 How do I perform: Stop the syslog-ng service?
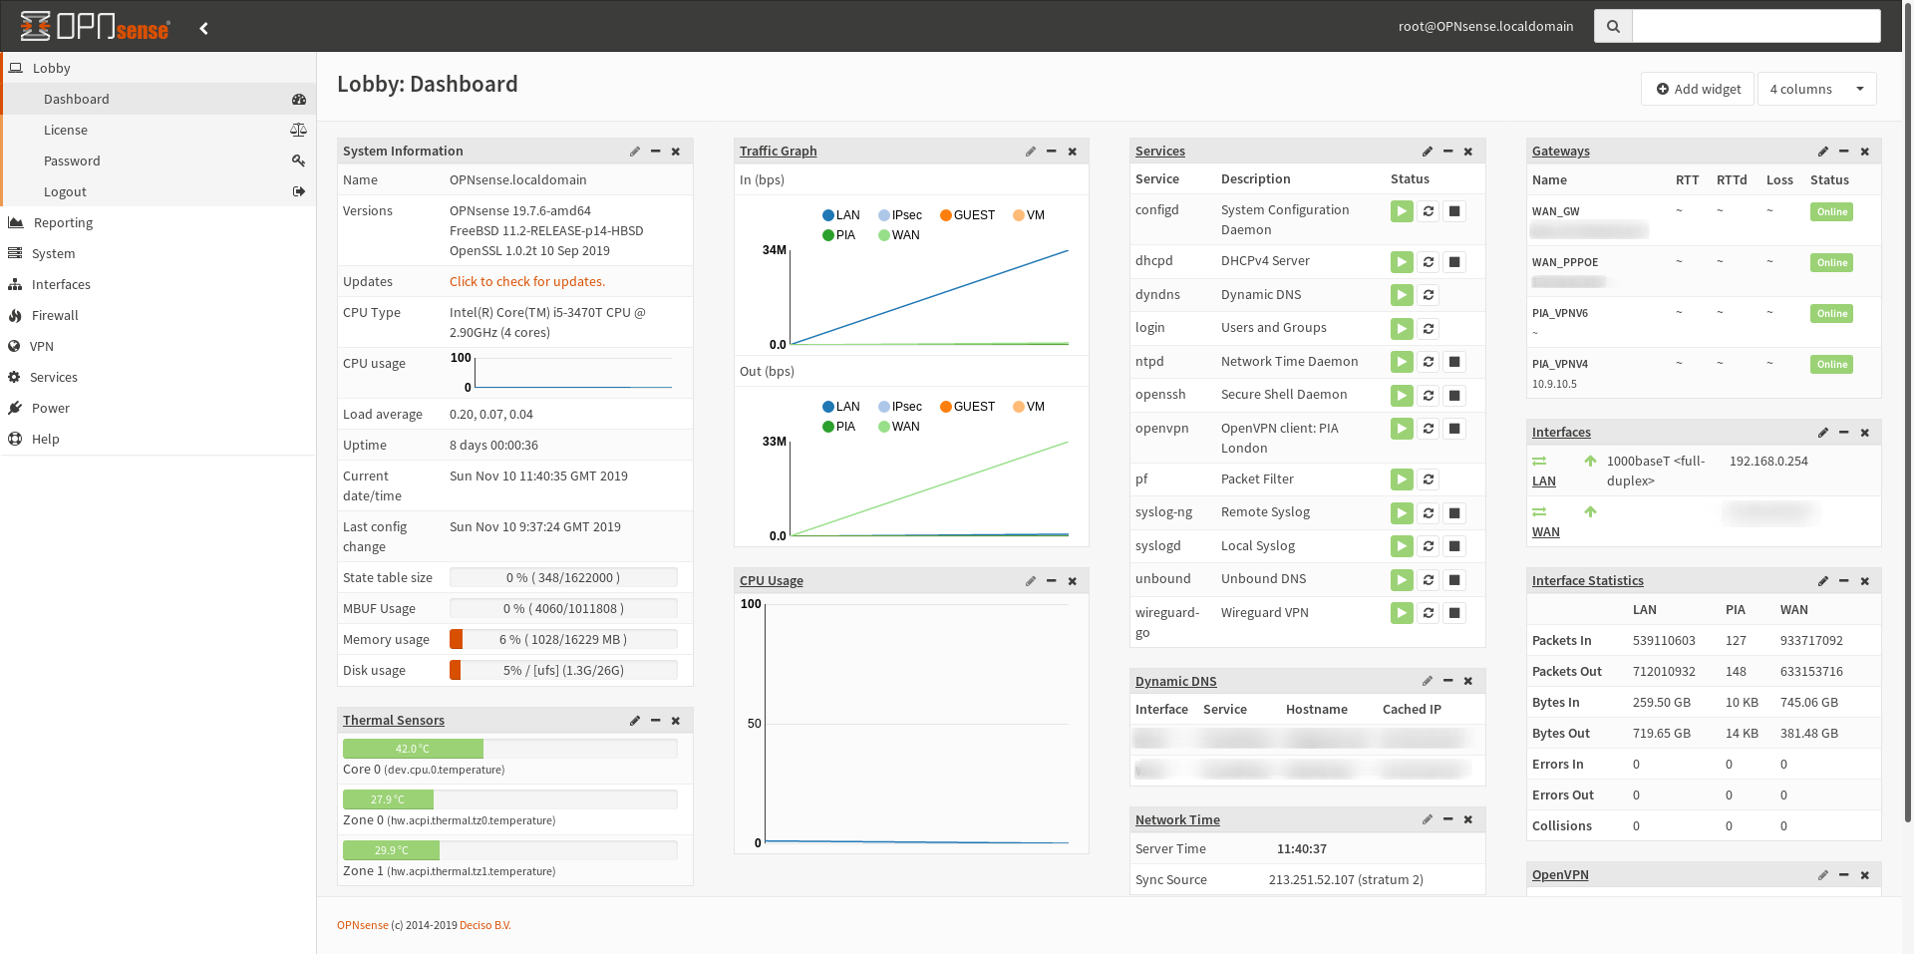[x=1454, y=513]
